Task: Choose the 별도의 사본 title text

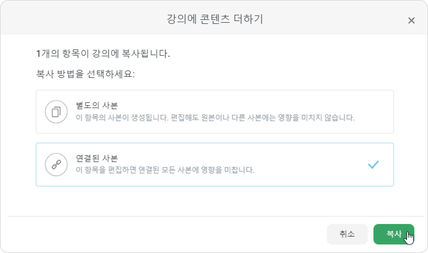Action: tap(97, 105)
